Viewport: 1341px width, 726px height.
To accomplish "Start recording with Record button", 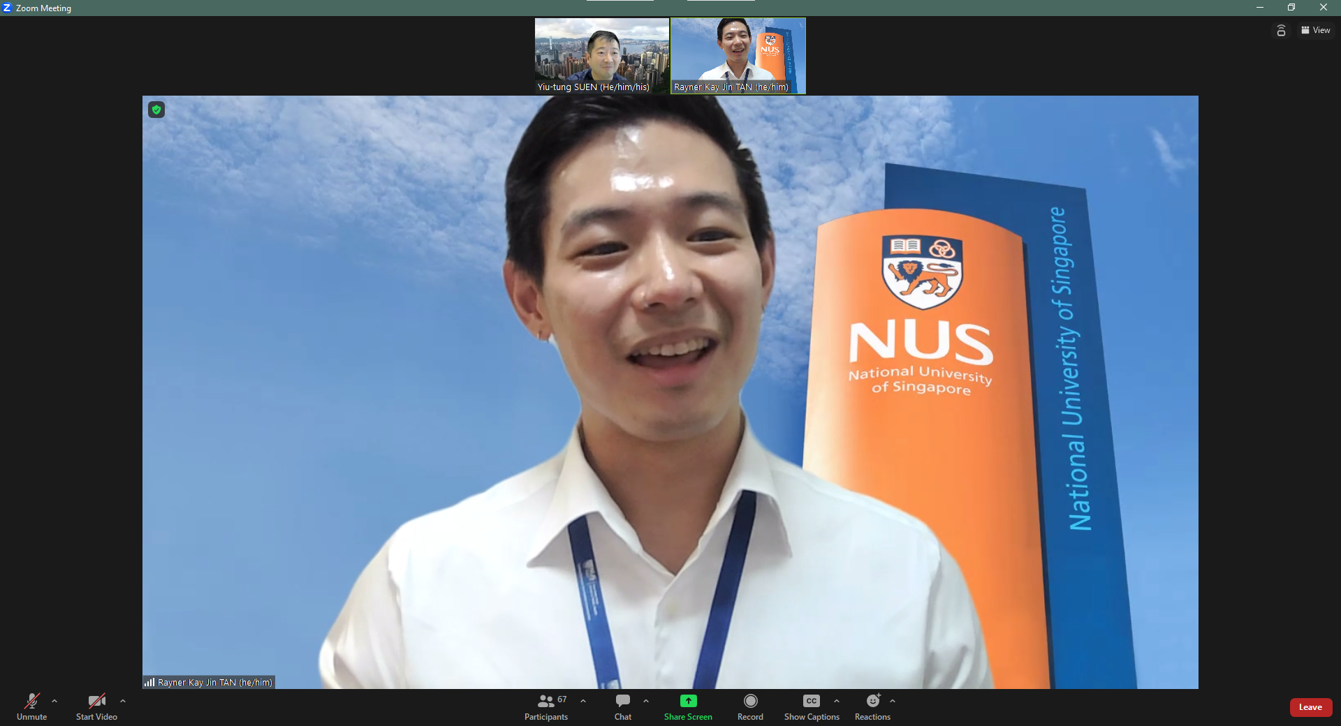I will (x=750, y=706).
